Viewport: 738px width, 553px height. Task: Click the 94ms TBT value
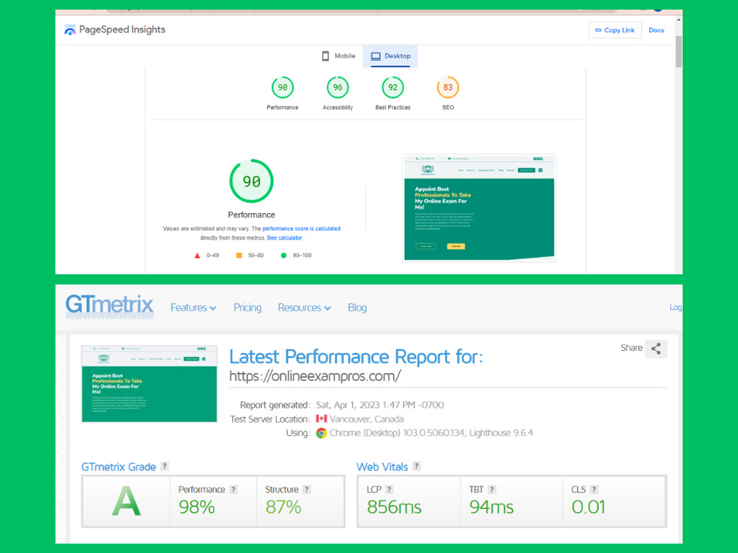click(491, 507)
